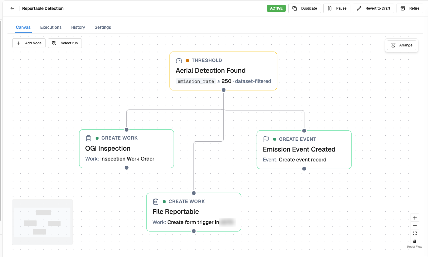The image size is (428, 257).
Task: Click OGI Inspection bottom output handle
Action: click(126, 168)
